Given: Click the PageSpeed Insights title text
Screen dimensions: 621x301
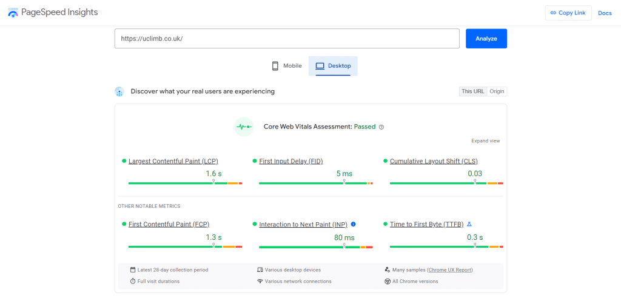Looking at the screenshot, I should click(59, 12).
